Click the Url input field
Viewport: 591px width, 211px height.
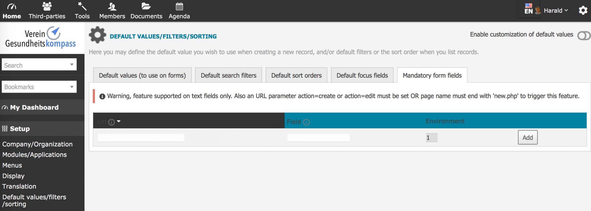[141, 138]
